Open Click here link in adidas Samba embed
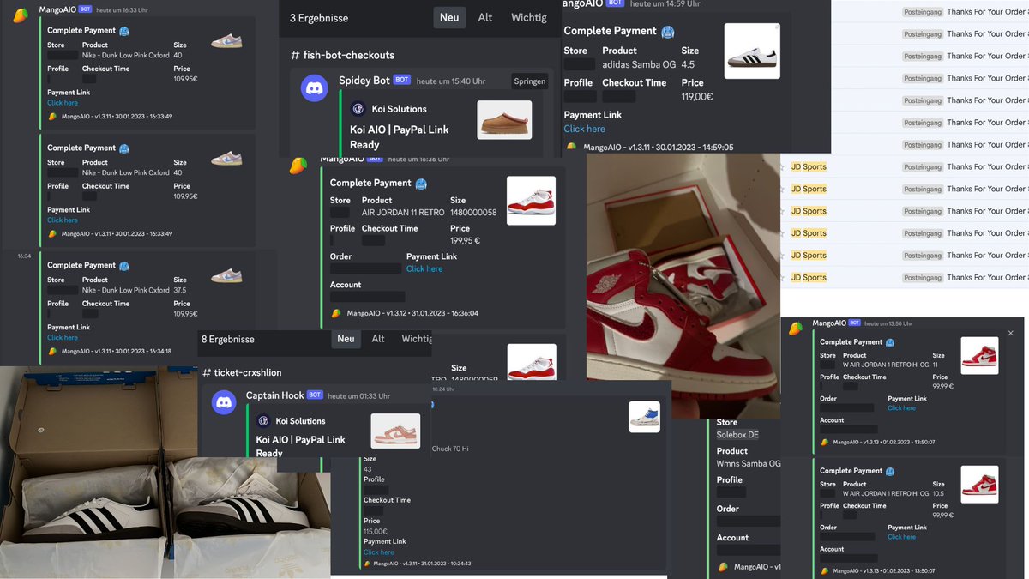 point(585,129)
